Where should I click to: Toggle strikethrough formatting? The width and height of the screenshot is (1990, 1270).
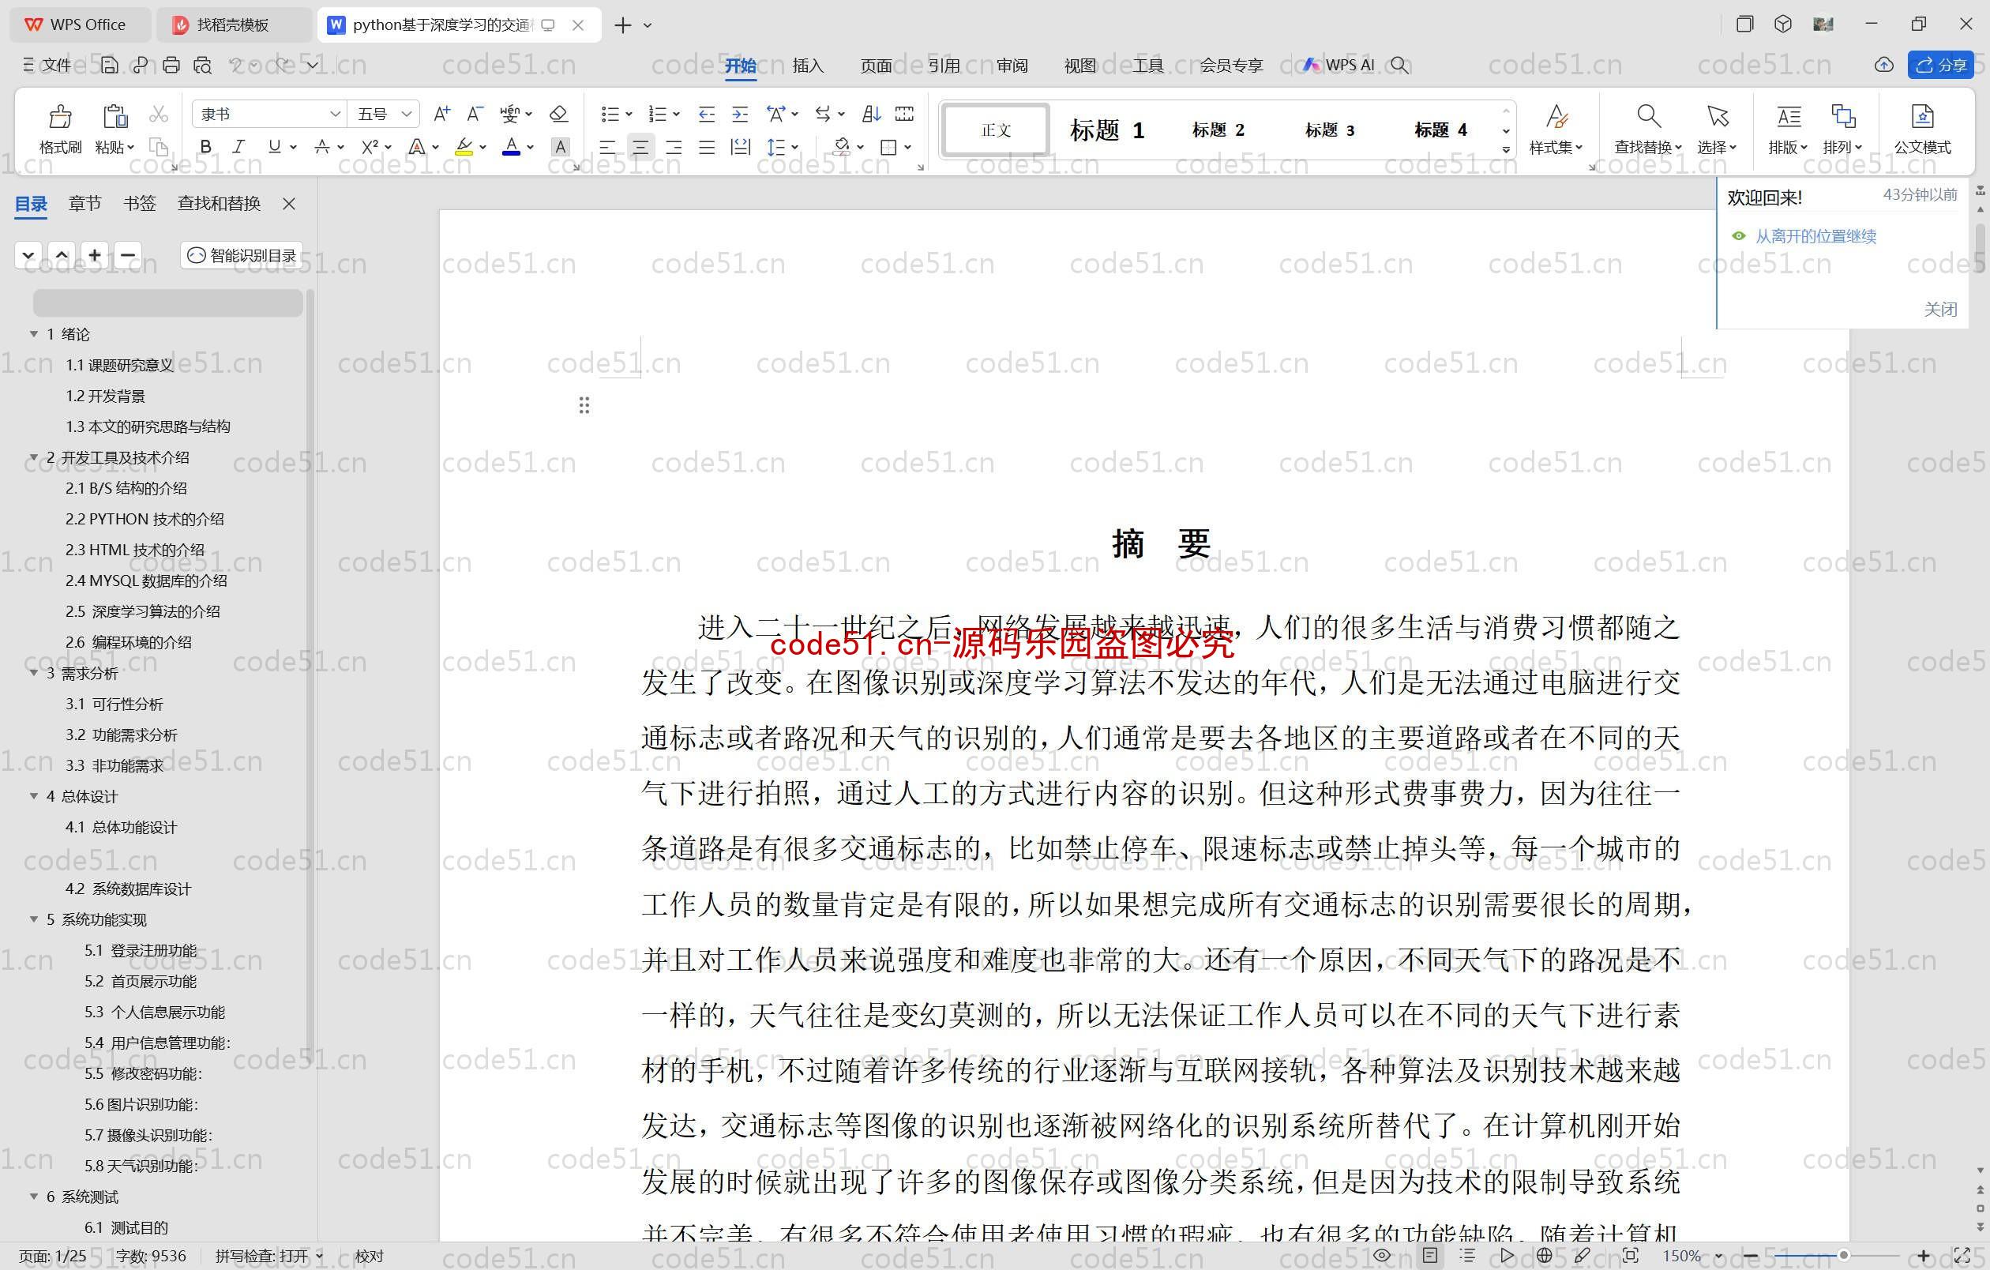click(x=322, y=147)
